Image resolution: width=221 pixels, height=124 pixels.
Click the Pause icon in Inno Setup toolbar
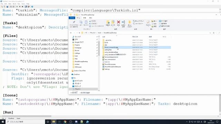click(20, 7)
